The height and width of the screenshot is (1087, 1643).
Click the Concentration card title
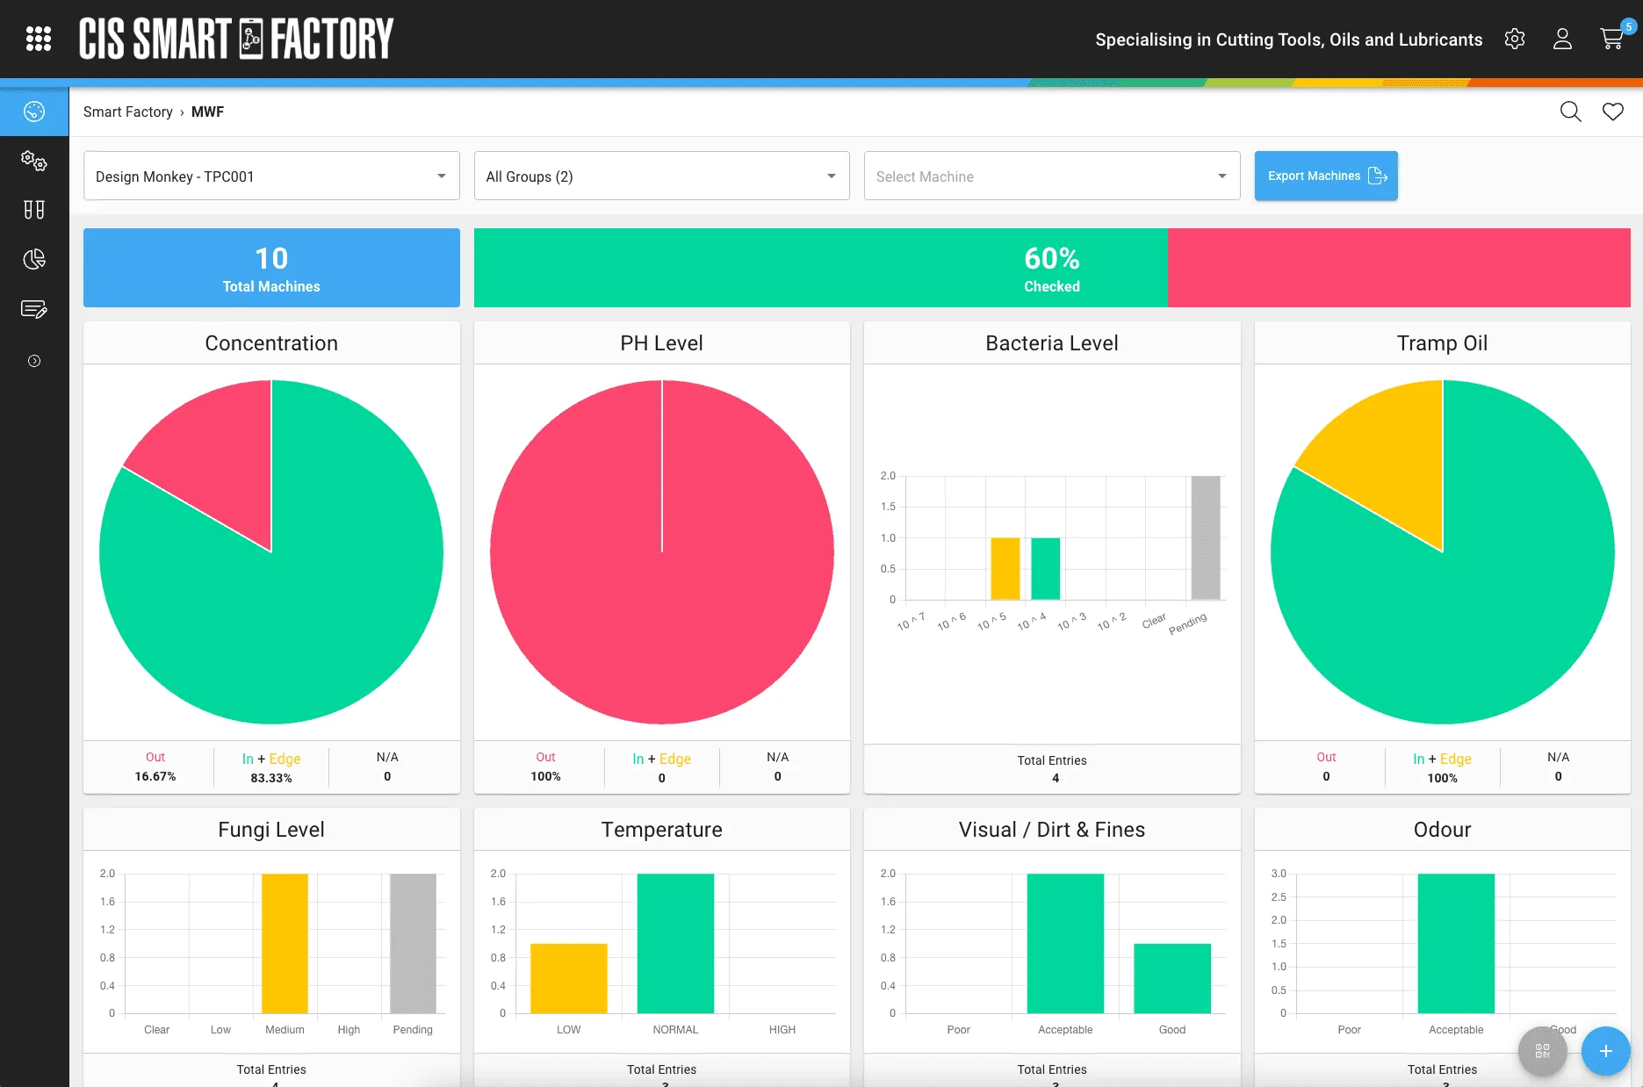pyautogui.click(x=271, y=343)
